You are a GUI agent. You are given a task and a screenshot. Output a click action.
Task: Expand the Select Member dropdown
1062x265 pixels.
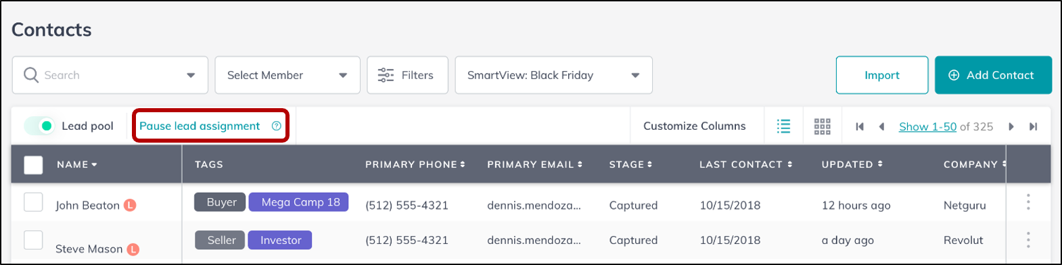tap(287, 75)
